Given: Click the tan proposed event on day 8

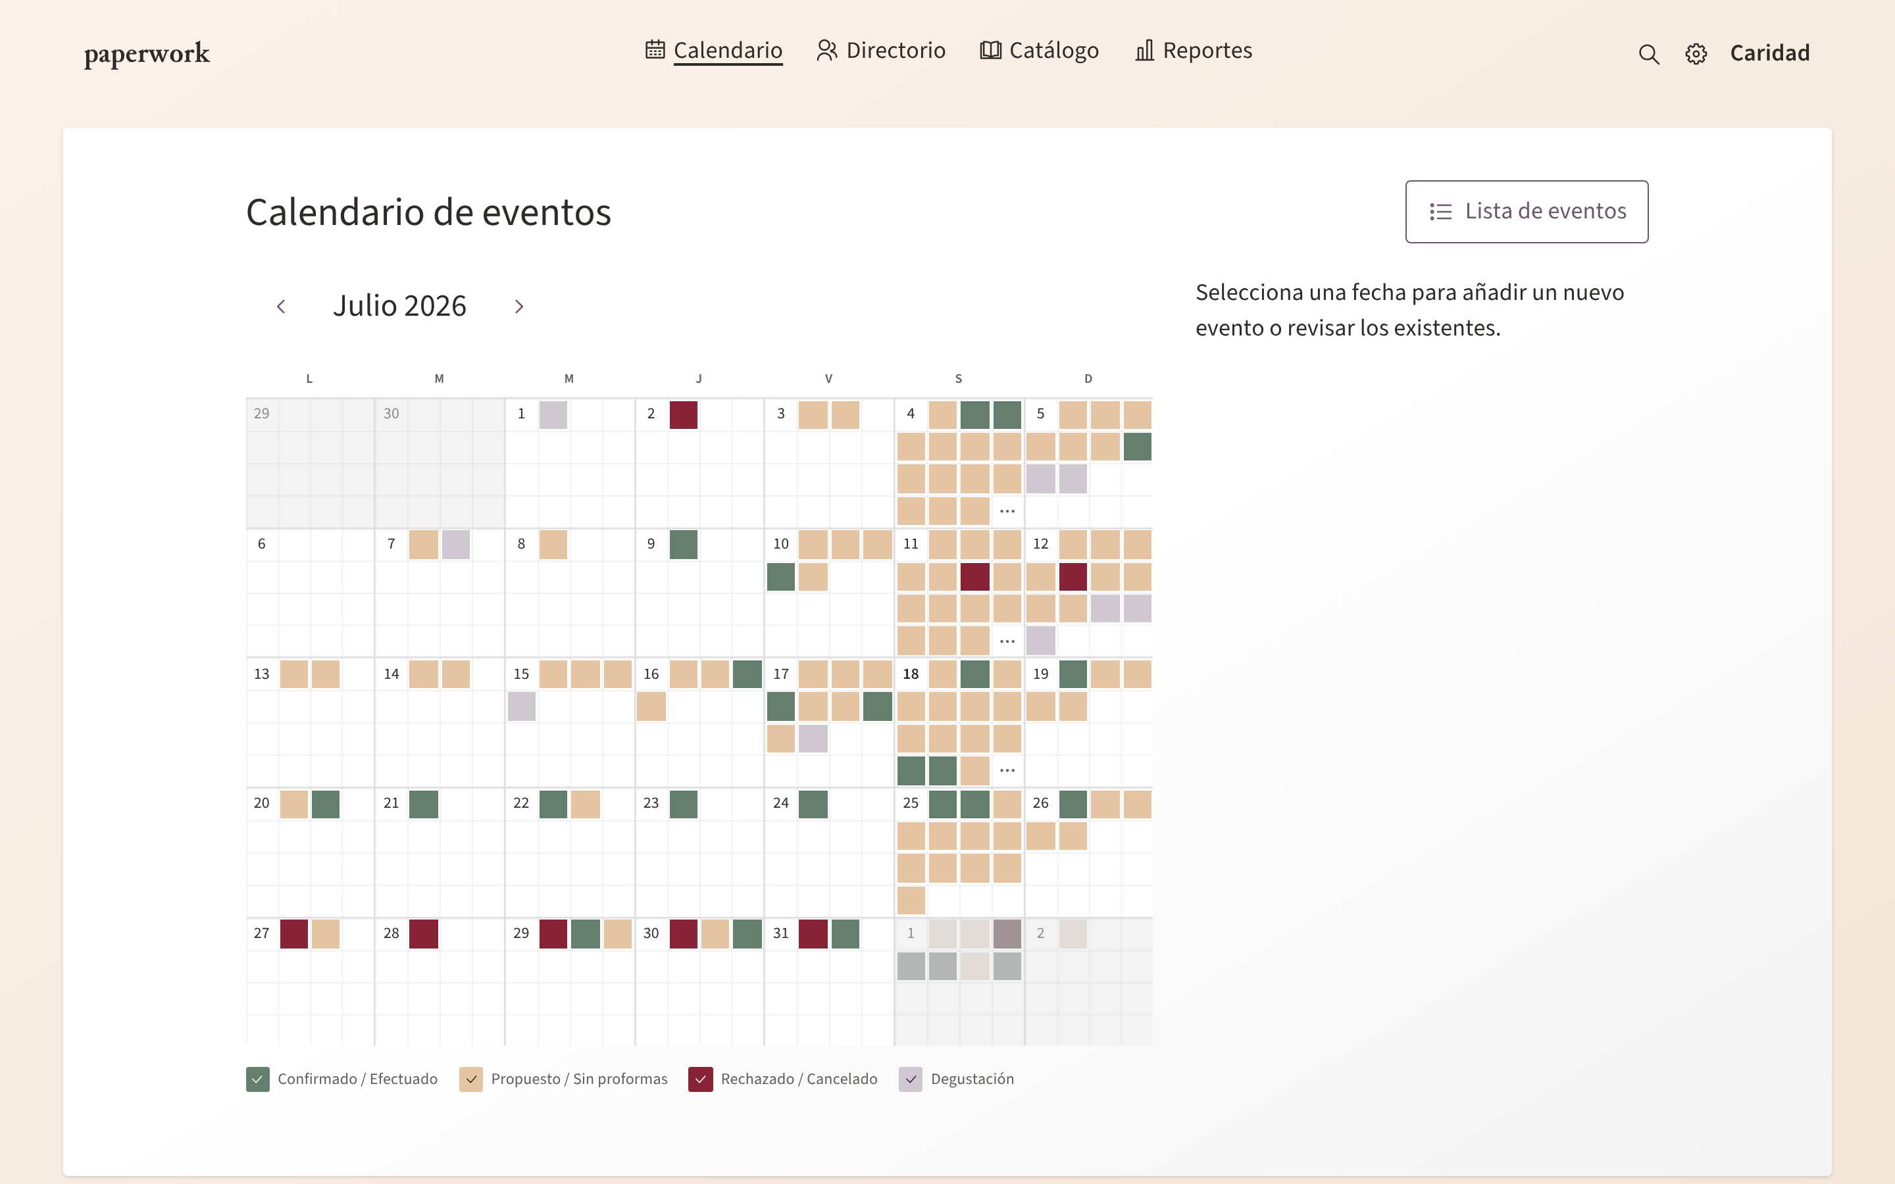Looking at the screenshot, I should (553, 545).
